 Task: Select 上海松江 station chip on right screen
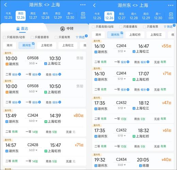click(156, 35)
